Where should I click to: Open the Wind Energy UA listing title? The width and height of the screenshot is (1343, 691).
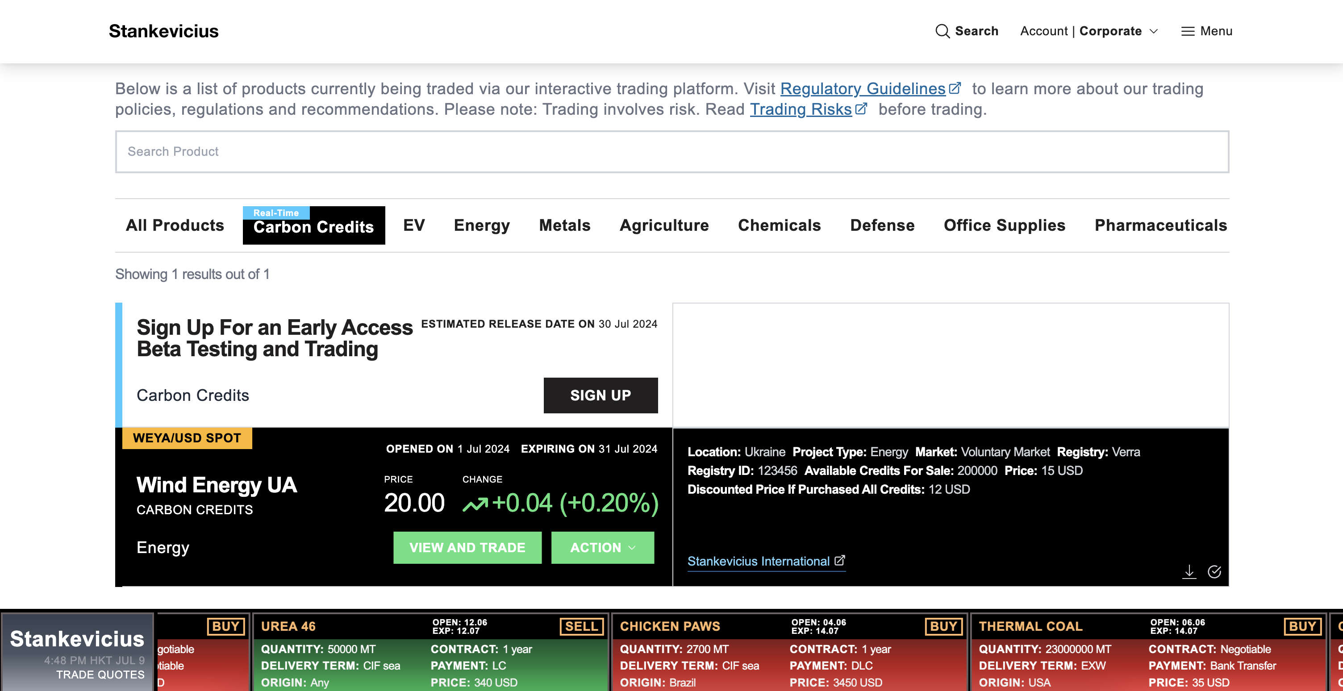tap(217, 485)
